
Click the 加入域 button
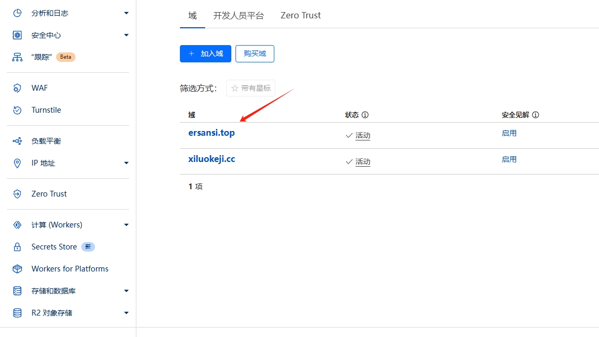point(206,53)
